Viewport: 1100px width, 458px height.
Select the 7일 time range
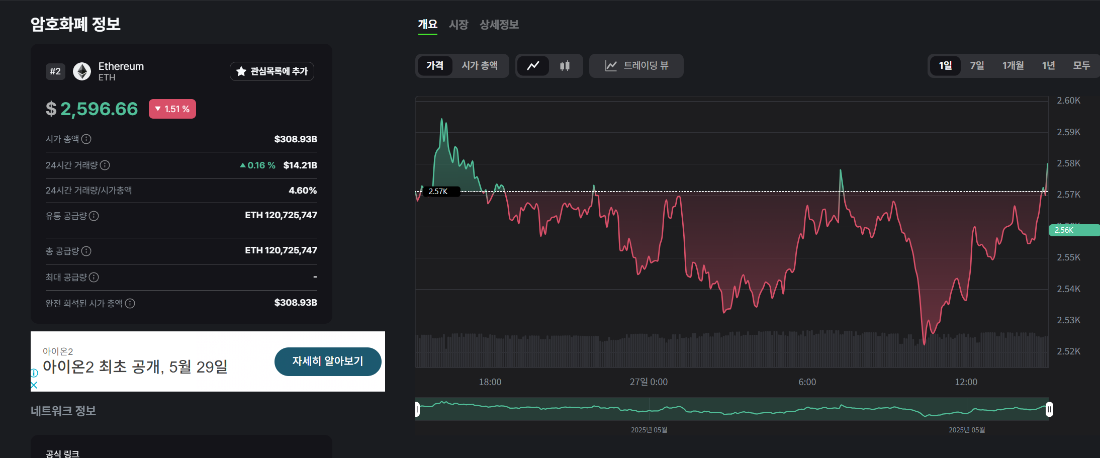pos(977,65)
